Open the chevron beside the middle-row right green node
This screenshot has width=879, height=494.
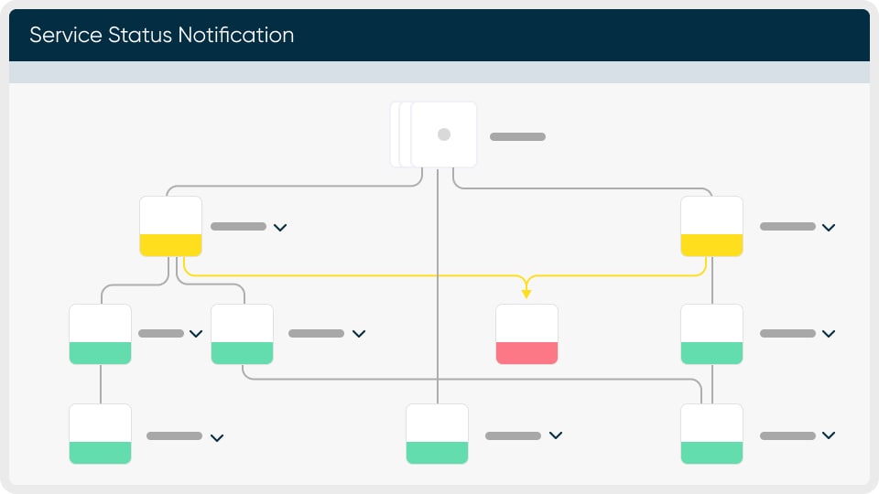829,334
